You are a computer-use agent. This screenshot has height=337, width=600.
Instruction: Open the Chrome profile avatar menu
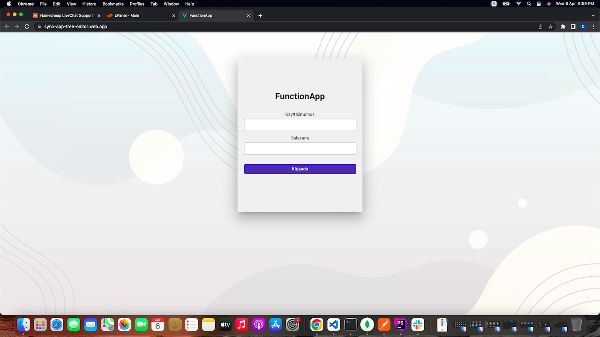(583, 27)
